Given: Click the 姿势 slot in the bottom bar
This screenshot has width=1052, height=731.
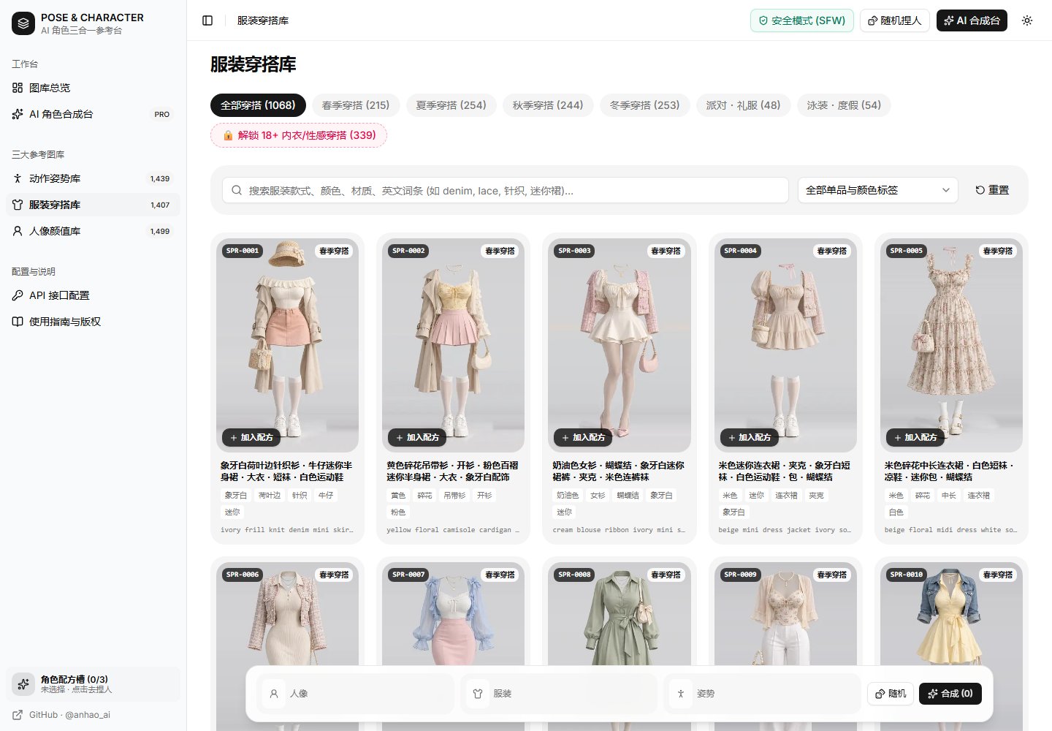Looking at the screenshot, I should tap(763, 694).
